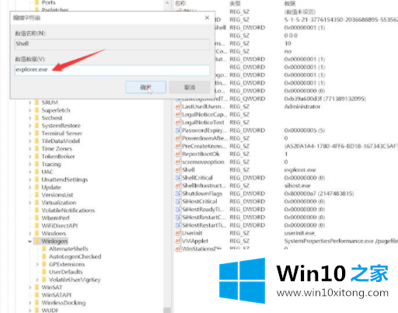
Task: Select the UAC folder icon
Action: [37, 172]
